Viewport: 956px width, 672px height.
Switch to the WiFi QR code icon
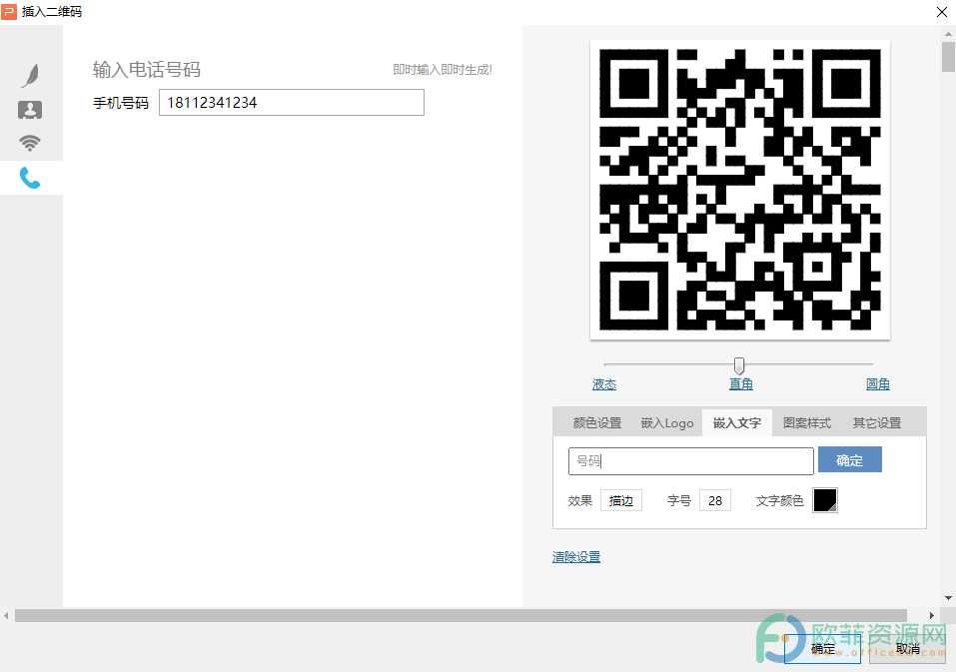click(30, 143)
